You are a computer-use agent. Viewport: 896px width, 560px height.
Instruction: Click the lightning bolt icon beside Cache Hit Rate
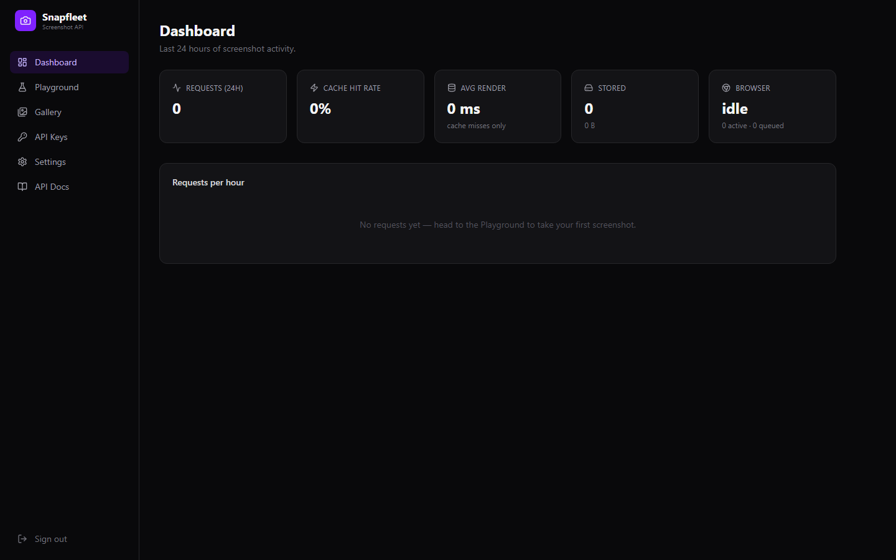[x=314, y=88]
